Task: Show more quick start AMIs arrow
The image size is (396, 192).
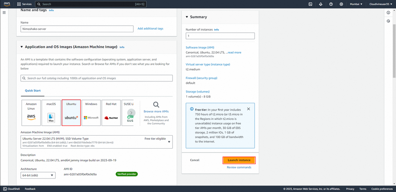Action: (131, 113)
